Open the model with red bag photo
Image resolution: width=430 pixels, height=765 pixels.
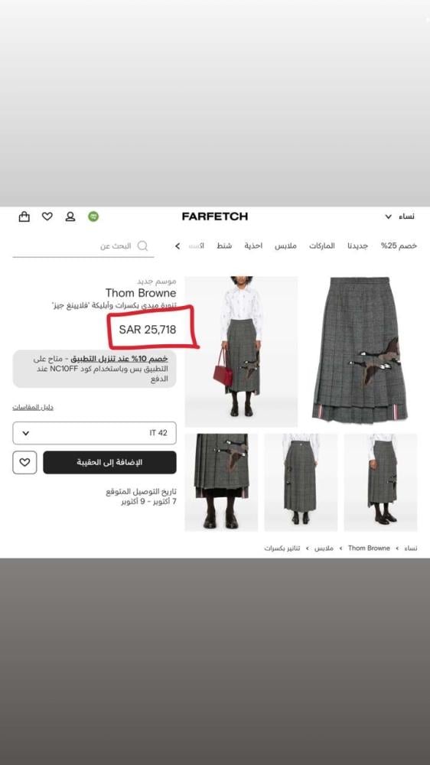(241, 352)
